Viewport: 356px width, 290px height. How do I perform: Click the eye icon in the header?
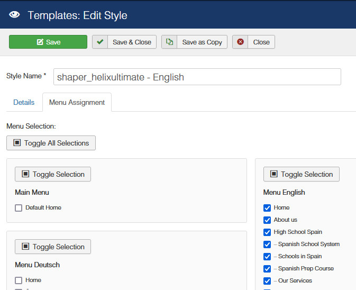click(14, 15)
